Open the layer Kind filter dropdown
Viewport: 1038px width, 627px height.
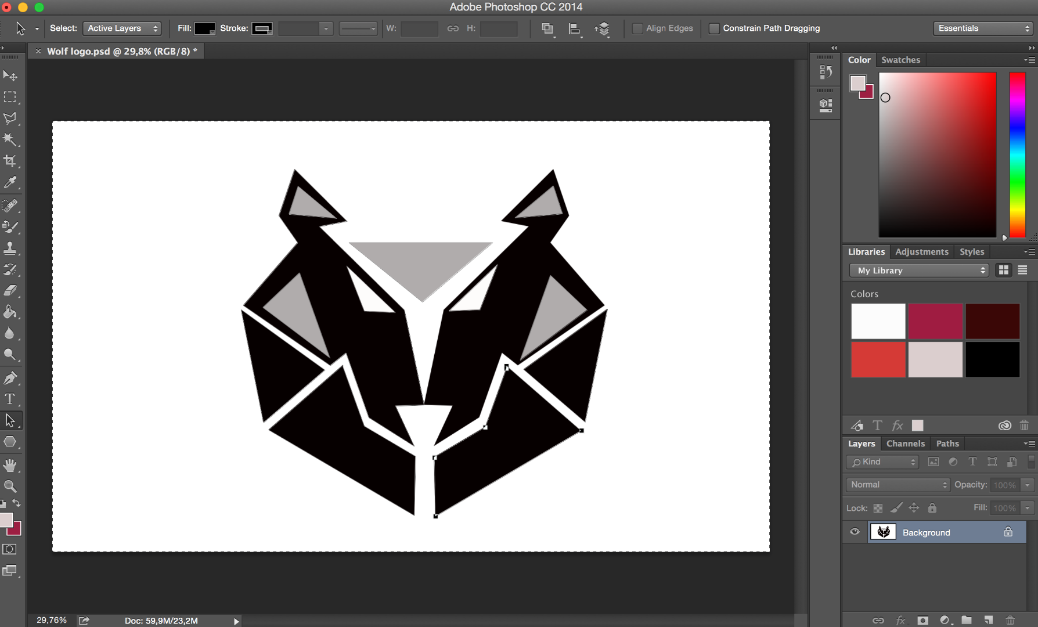(x=882, y=462)
